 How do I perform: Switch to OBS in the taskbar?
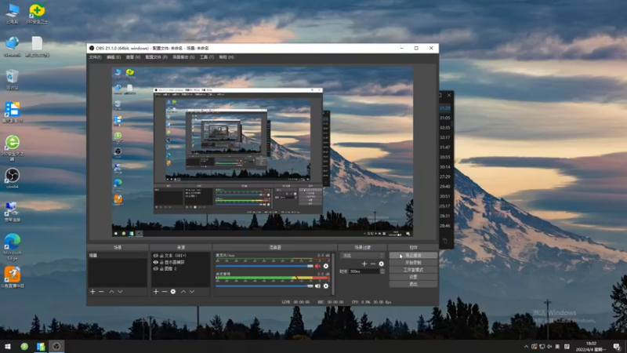(x=56, y=346)
